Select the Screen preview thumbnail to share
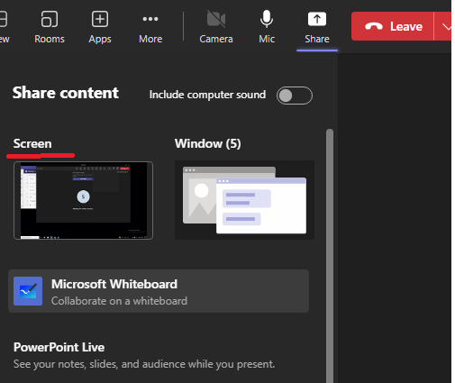 (x=83, y=200)
